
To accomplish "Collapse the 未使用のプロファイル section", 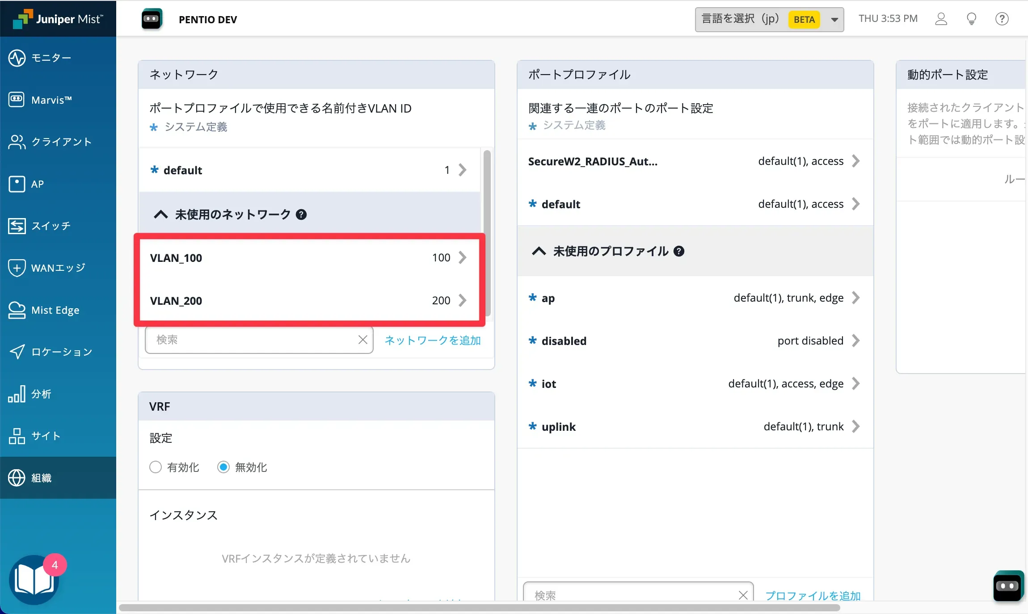I will point(539,252).
